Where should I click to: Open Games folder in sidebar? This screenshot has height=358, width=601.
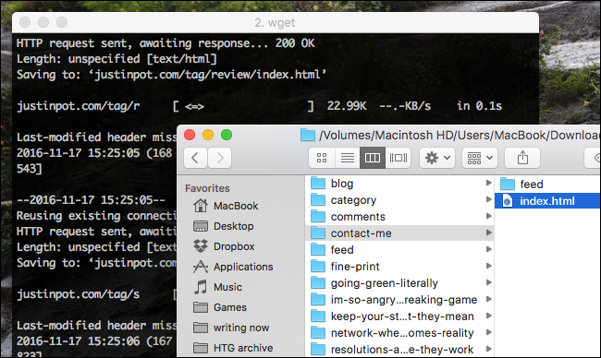(220, 307)
